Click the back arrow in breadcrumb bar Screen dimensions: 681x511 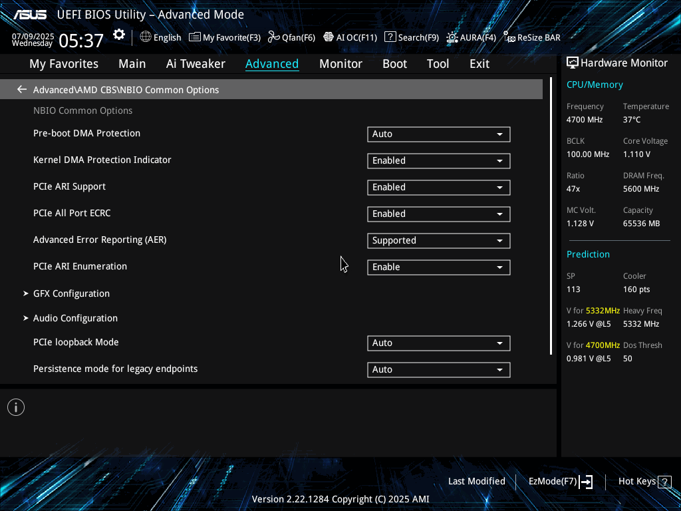[22, 90]
